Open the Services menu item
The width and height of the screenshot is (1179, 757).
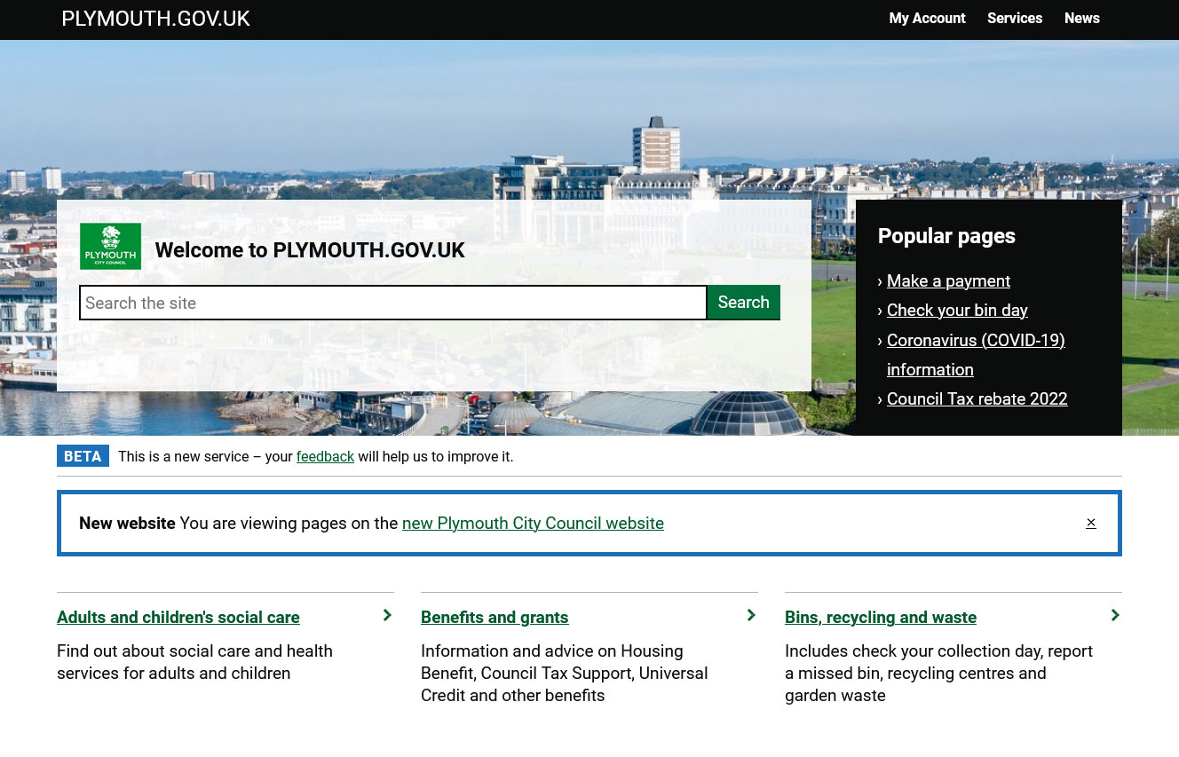1015,18
